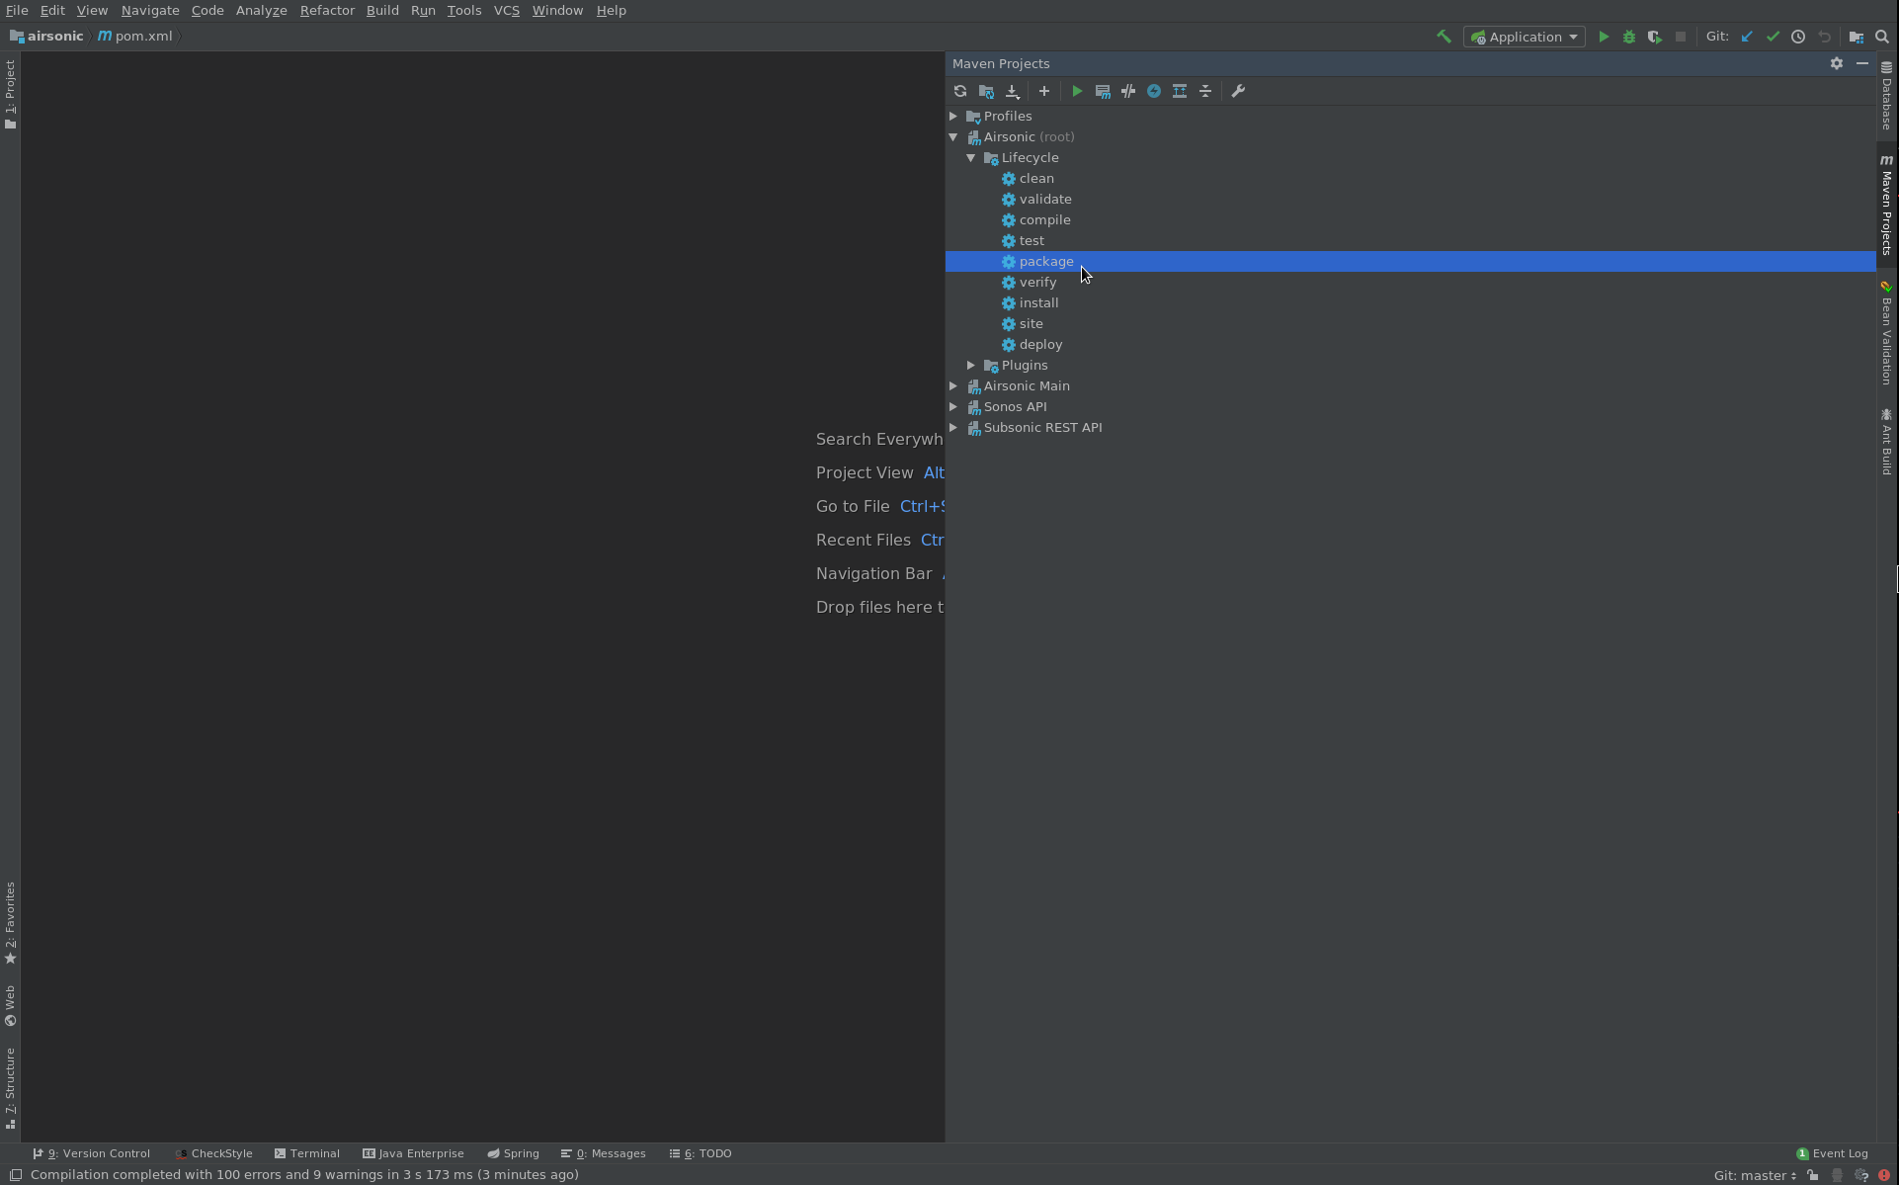Build project with hammer icon
The width and height of the screenshot is (1899, 1185).
[x=1444, y=37]
